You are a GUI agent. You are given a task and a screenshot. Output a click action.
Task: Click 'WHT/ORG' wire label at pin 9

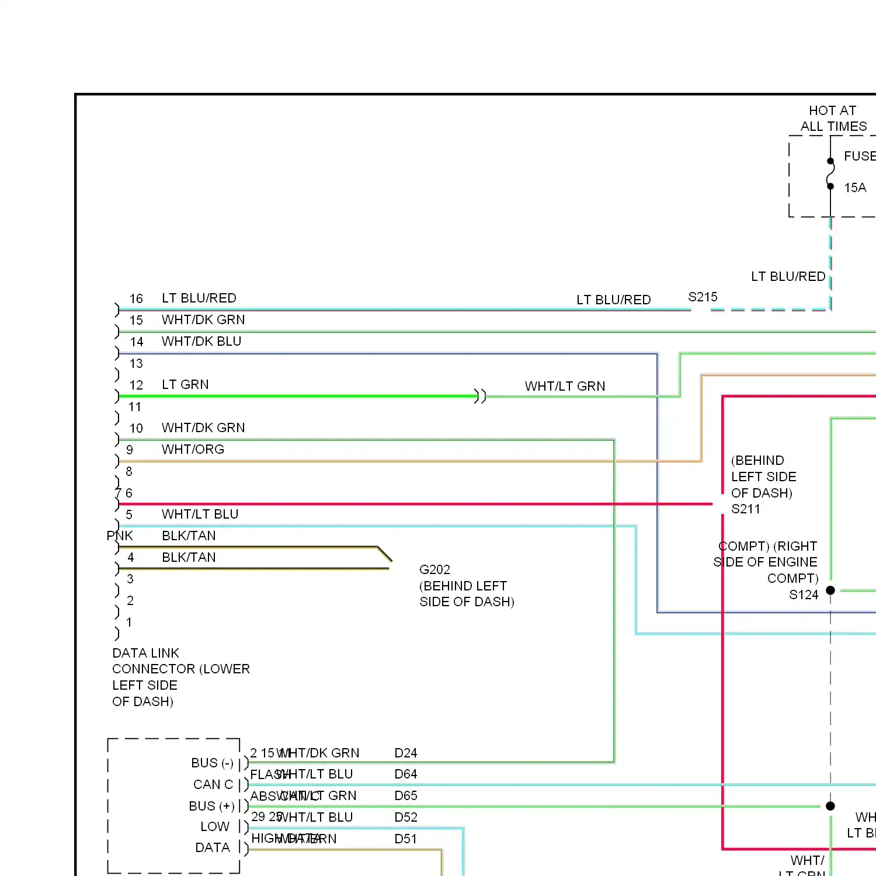(193, 449)
